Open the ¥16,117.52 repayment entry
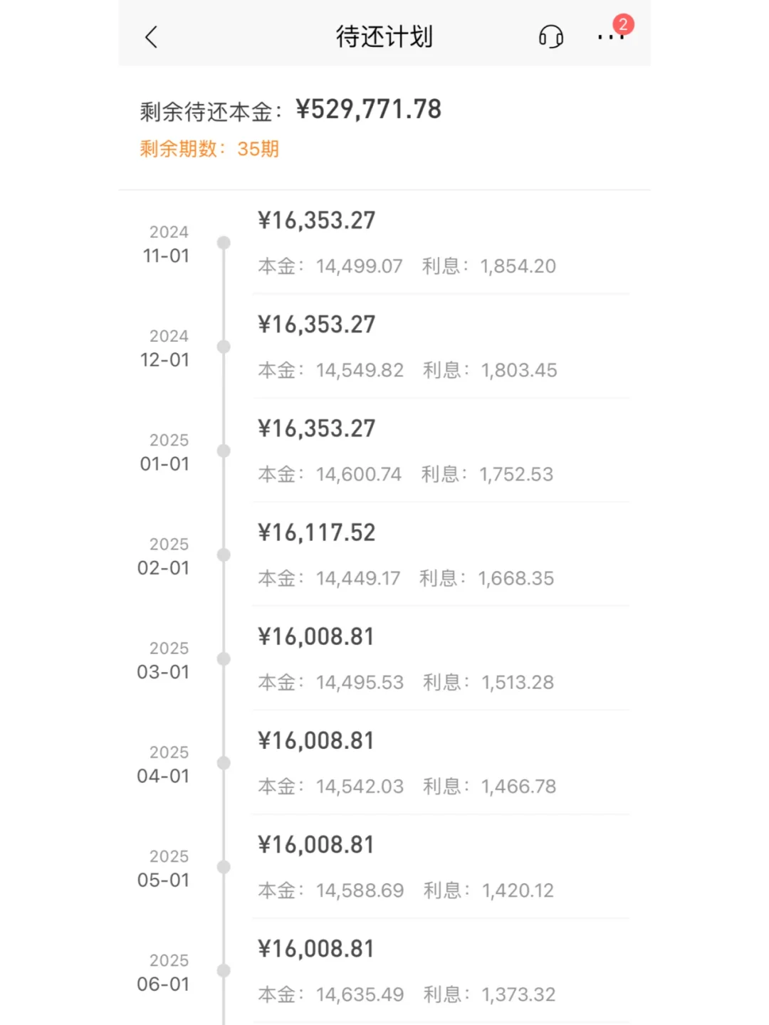769x1025 pixels. tap(316, 532)
